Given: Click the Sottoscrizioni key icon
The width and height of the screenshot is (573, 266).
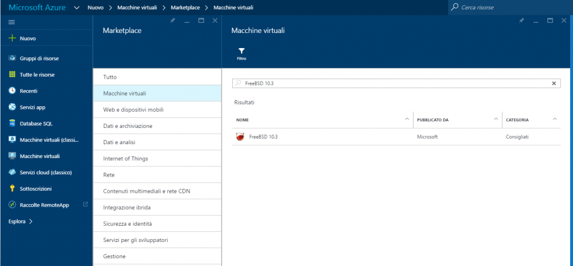Looking at the screenshot, I should click(x=12, y=189).
